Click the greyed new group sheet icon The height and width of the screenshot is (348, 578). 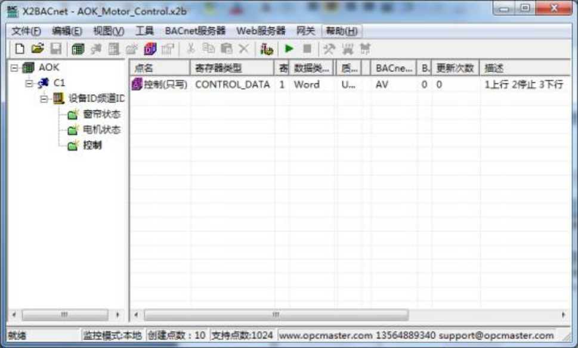(x=114, y=49)
